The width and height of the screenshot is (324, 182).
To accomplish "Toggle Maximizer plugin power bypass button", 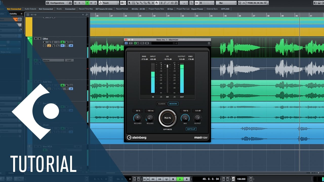I will [126, 43].
